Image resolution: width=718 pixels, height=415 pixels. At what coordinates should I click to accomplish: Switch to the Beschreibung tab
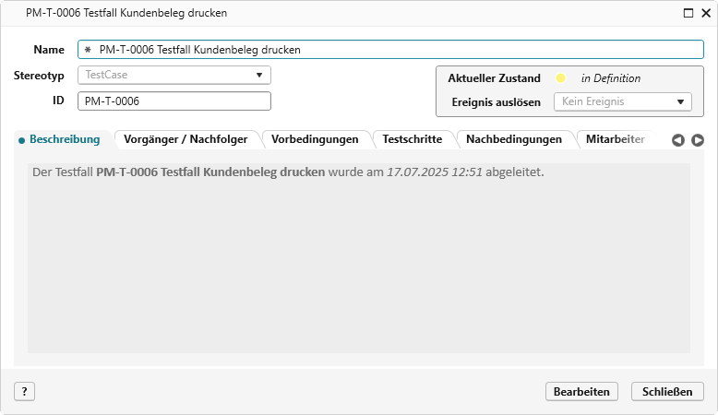point(64,139)
